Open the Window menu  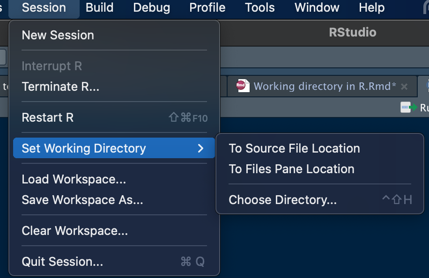(x=317, y=7)
